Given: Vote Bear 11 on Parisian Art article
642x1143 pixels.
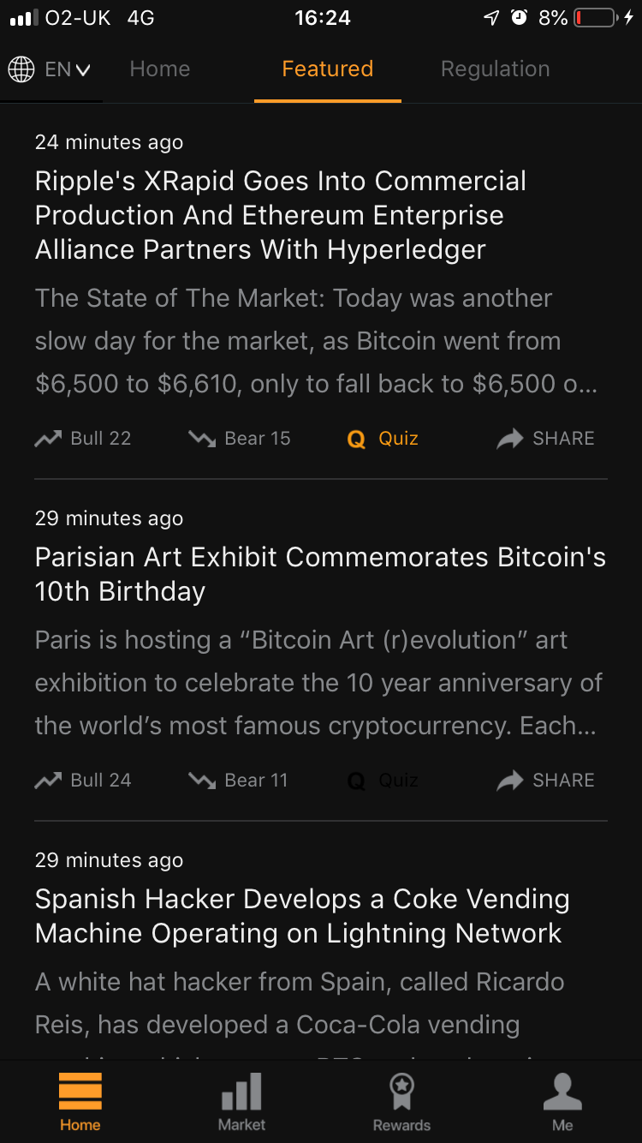Looking at the screenshot, I should click(x=238, y=781).
